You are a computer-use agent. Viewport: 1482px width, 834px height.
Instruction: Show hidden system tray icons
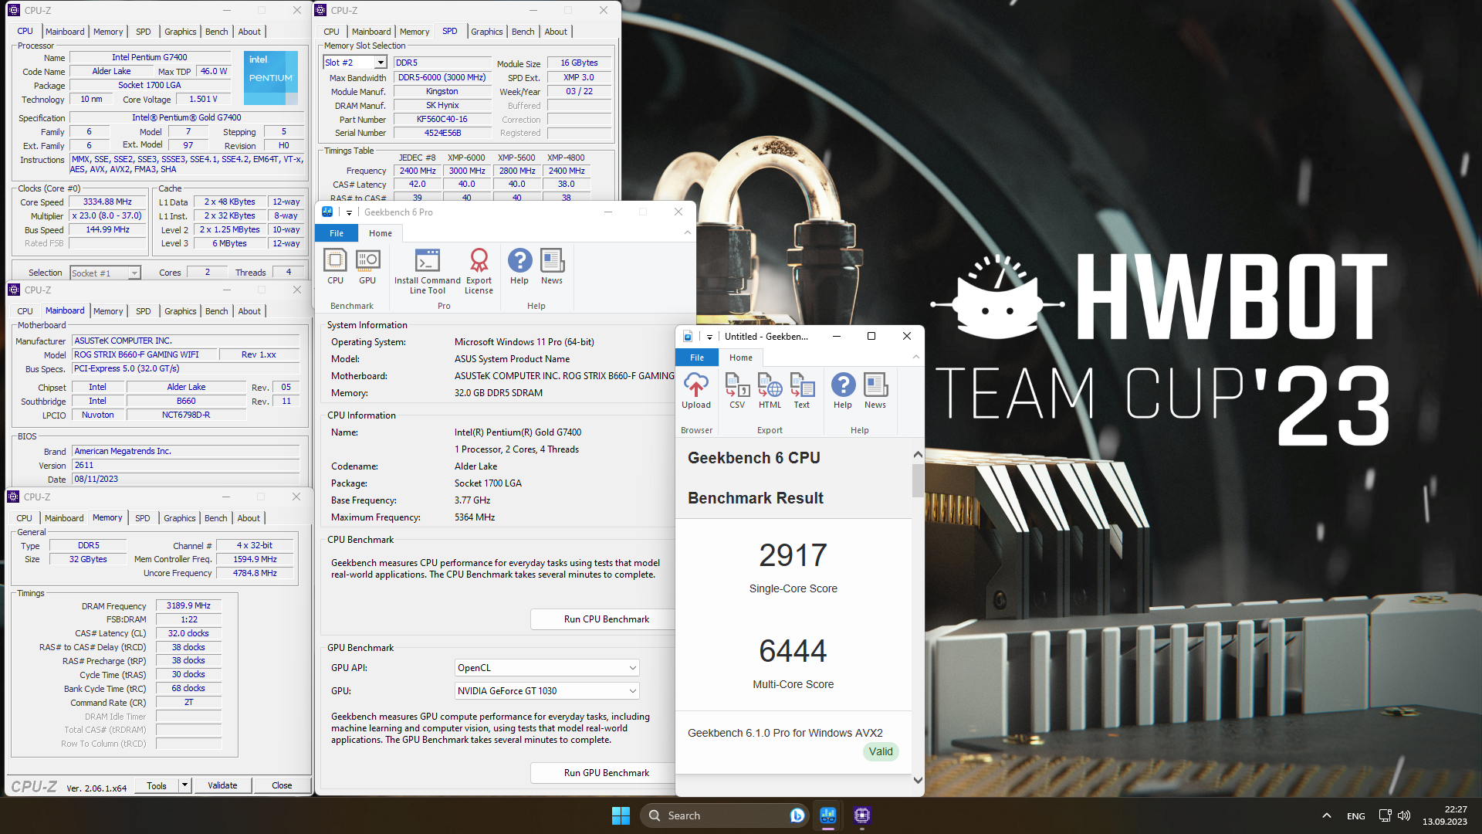1326,815
